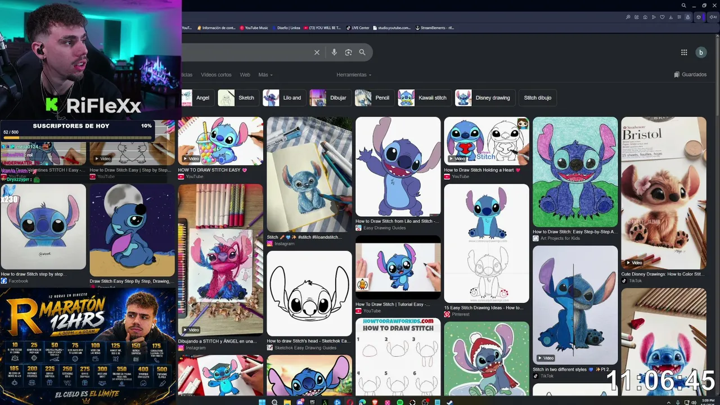
Task: Open the YouTube Music bookmark
Action: coord(254,28)
